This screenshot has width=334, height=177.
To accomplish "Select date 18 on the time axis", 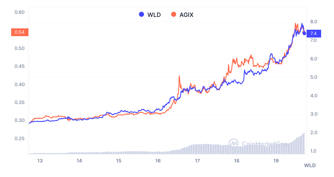I will pyautogui.click(x=236, y=161).
